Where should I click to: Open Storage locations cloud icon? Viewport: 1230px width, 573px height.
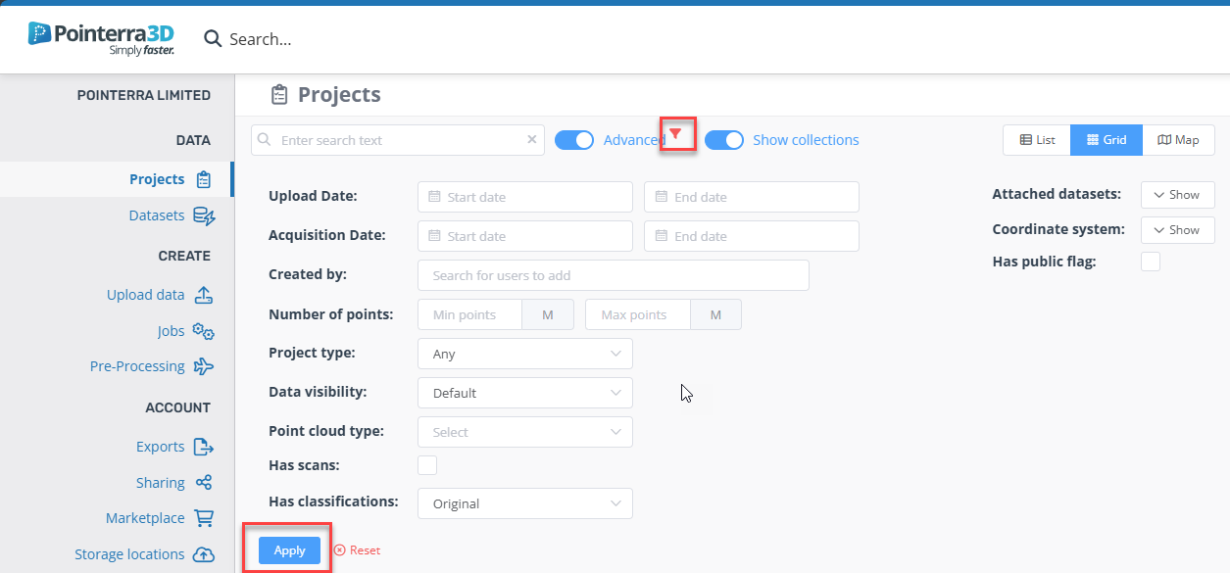(x=203, y=554)
